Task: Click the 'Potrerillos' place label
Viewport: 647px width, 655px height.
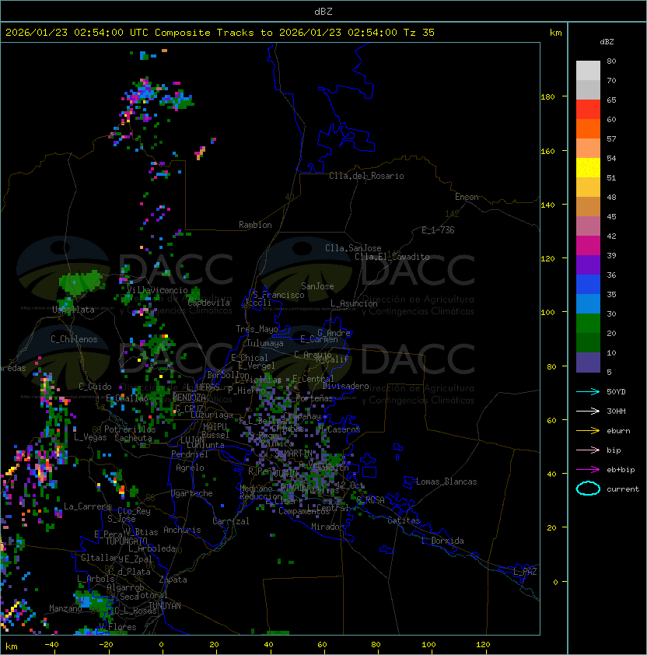Action: (130, 429)
